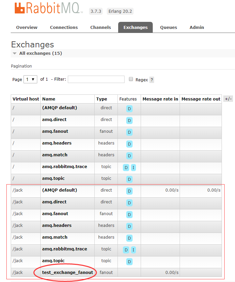Click the D badge on / amq.headers row
This screenshot has height=282, width=235.
pyautogui.click(x=129, y=144)
